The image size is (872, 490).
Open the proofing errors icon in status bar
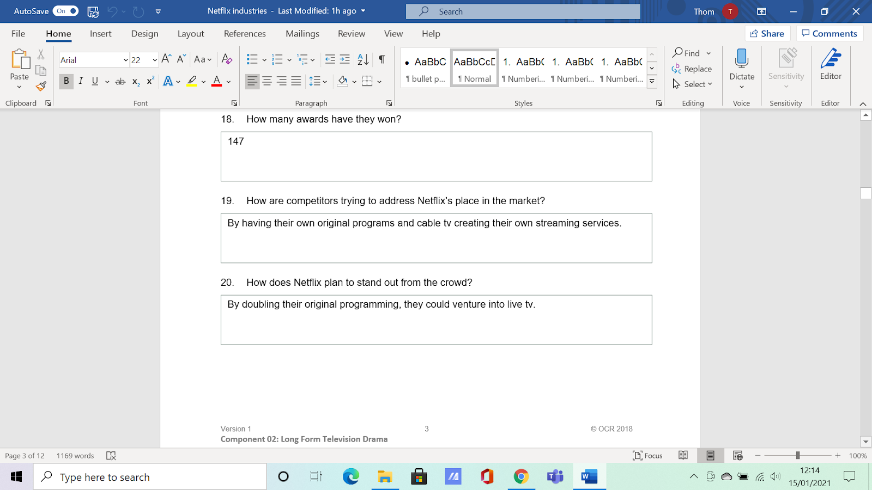point(111,456)
